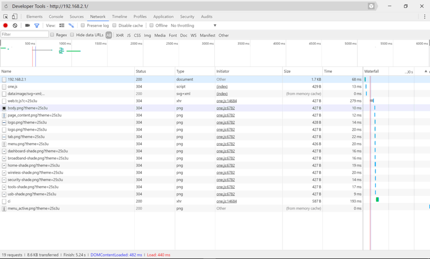Click the extension badge in title bar
Viewport: 430px width, 259px height.
click(x=371, y=6)
